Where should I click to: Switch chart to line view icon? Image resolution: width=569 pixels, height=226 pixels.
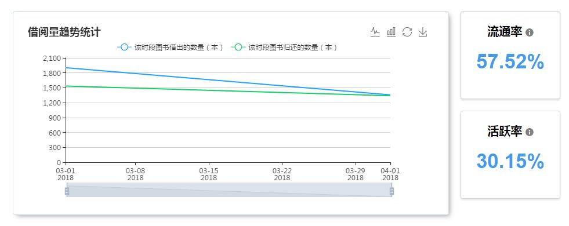(x=375, y=32)
